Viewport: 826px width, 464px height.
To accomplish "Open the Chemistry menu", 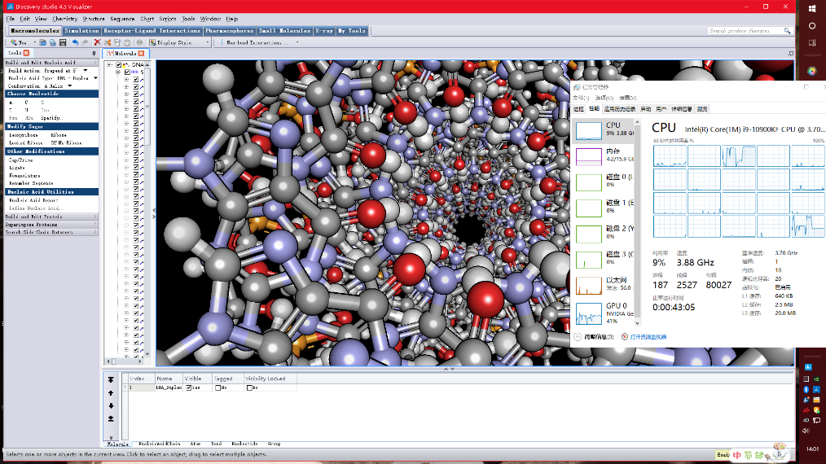I will point(64,18).
